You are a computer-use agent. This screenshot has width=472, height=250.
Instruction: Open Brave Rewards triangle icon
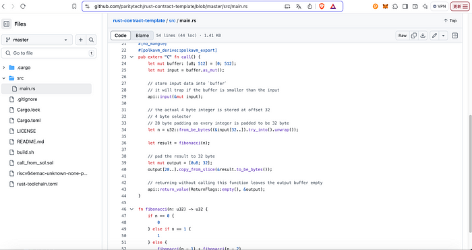[x=333, y=6]
